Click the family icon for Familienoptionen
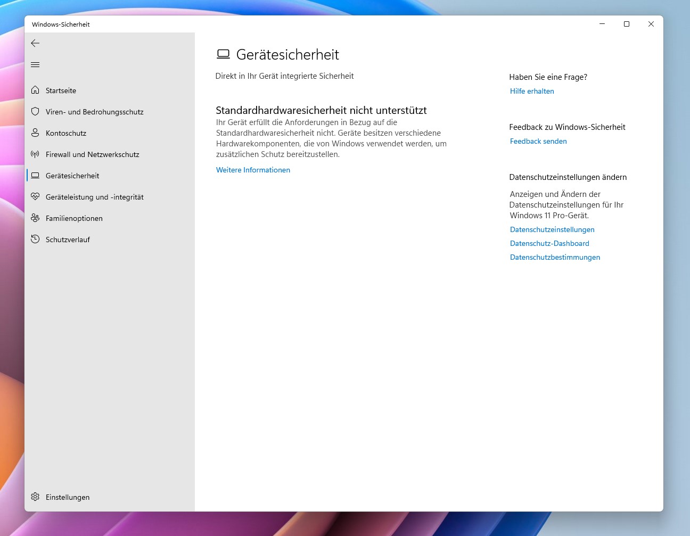Viewport: 690px width, 536px height. click(x=35, y=218)
